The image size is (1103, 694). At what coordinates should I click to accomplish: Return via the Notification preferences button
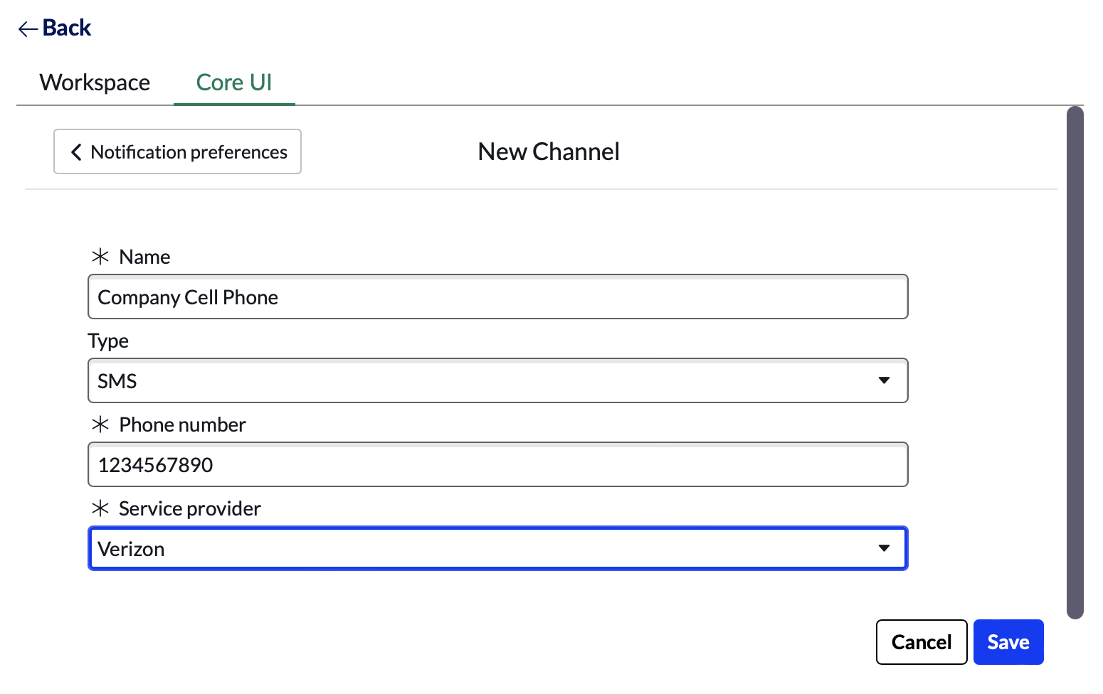point(177,151)
